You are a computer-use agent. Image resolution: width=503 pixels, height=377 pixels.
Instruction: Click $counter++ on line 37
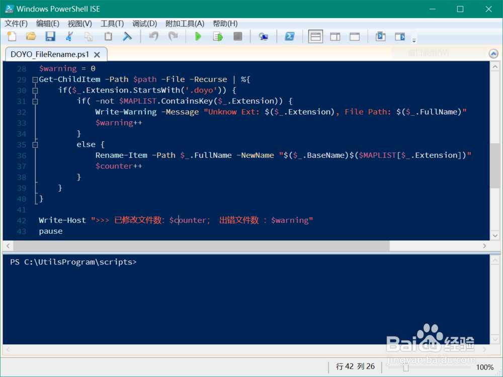tap(119, 166)
